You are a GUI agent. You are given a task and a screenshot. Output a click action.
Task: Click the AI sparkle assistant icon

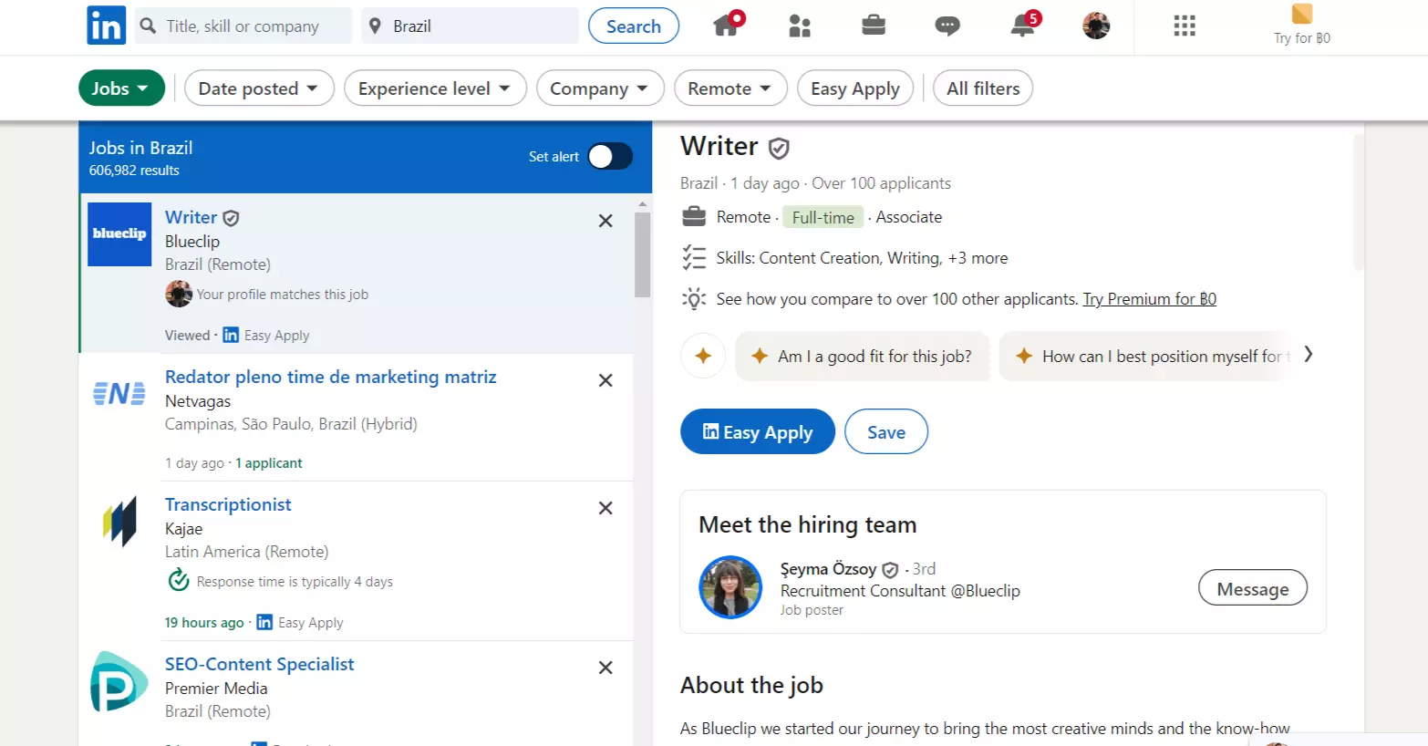(703, 356)
